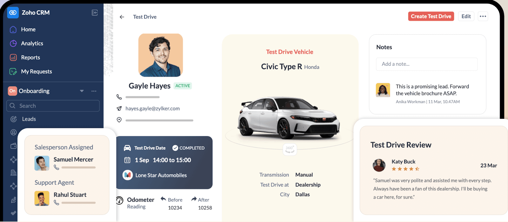Expand the Onboarding dropdown arrow
The width and height of the screenshot is (508, 222).
coord(82,91)
